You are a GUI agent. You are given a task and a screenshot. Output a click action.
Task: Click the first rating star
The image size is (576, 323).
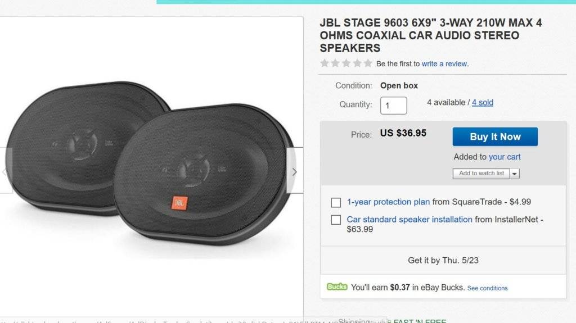pyautogui.click(x=325, y=63)
